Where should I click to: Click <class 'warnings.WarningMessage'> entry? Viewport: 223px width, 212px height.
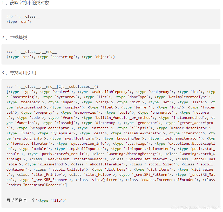pos(126,154)
